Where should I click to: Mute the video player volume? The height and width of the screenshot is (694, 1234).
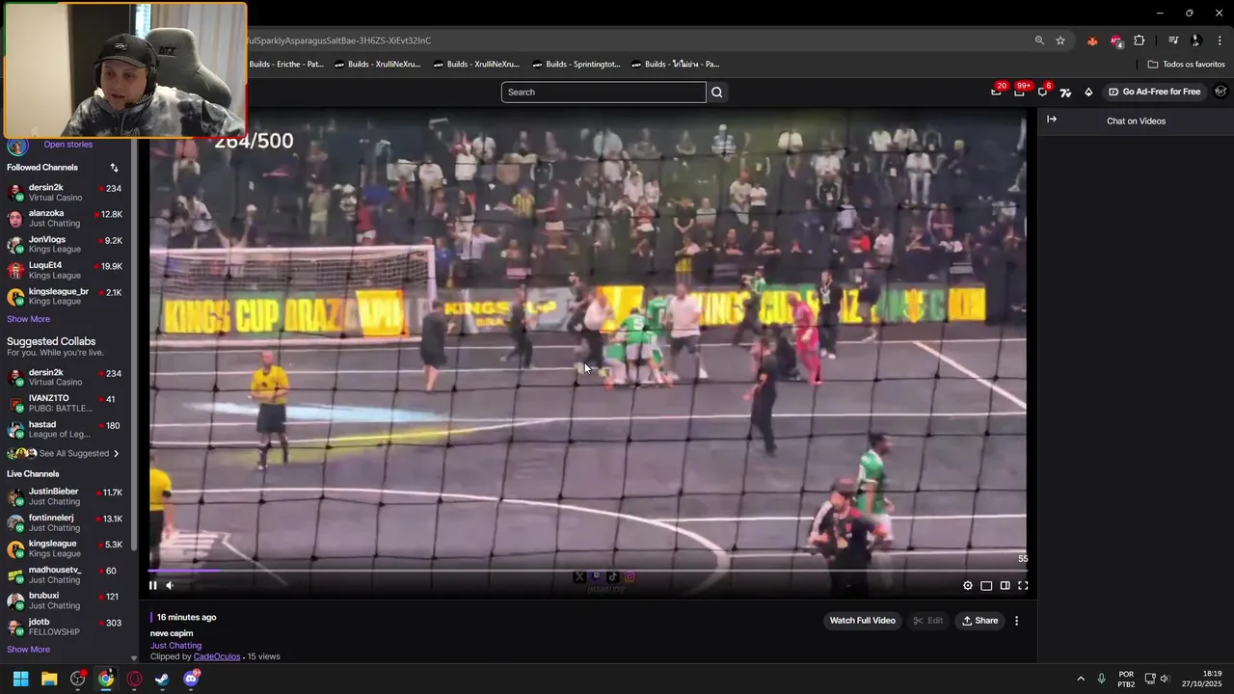point(170,585)
